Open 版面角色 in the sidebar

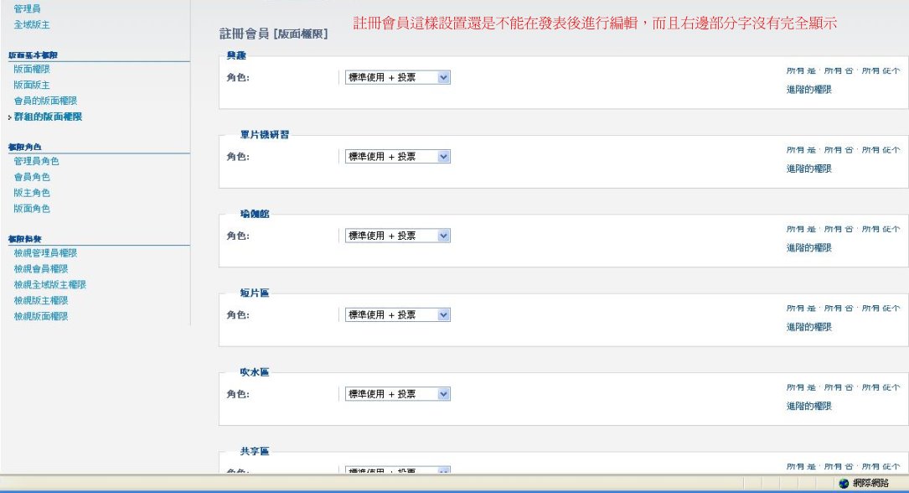point(32,209)
